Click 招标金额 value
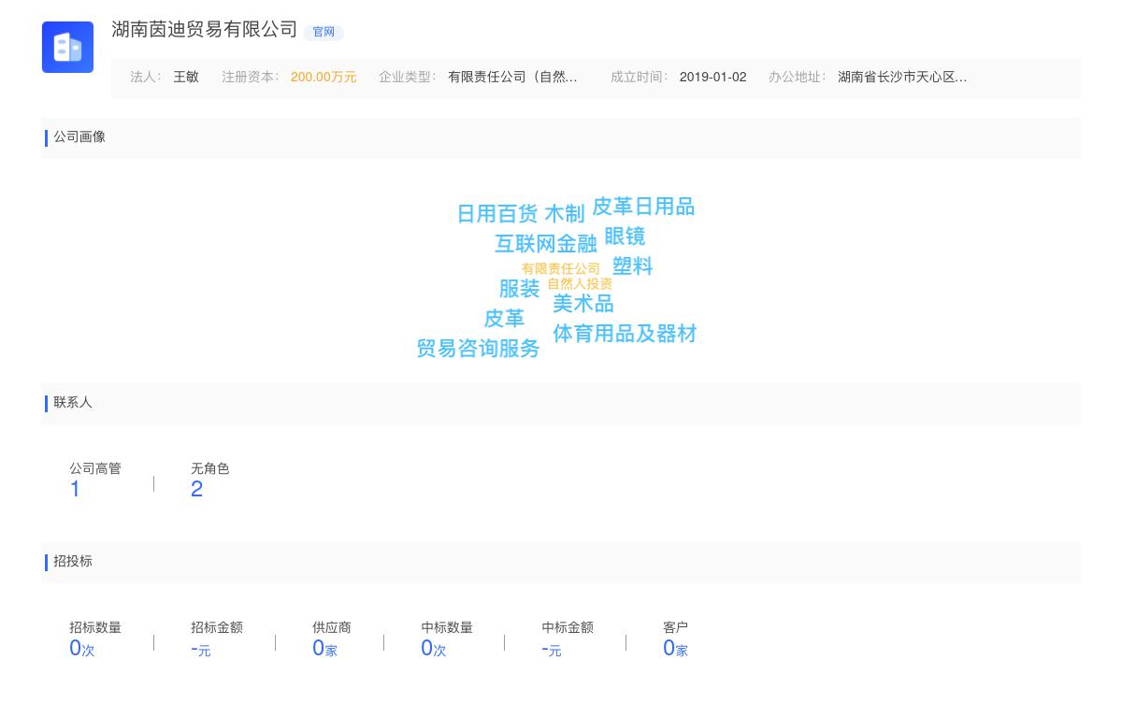This screenshot has width=1122, height=703. click(x=201, y=649)
